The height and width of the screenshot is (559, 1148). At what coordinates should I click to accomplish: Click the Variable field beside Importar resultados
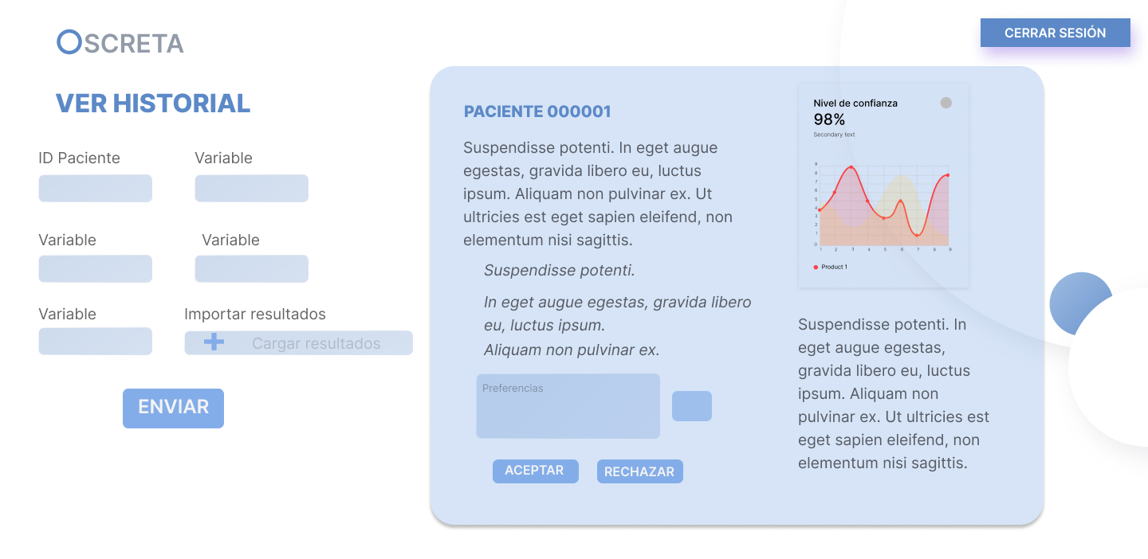coord(95,341)
